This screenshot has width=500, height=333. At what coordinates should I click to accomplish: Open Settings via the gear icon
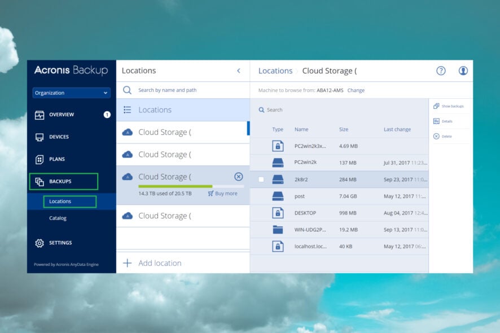tap(40, 243)
